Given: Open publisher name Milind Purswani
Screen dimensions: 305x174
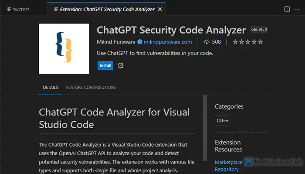Looking at the screenshot, I should click(116, 42).
